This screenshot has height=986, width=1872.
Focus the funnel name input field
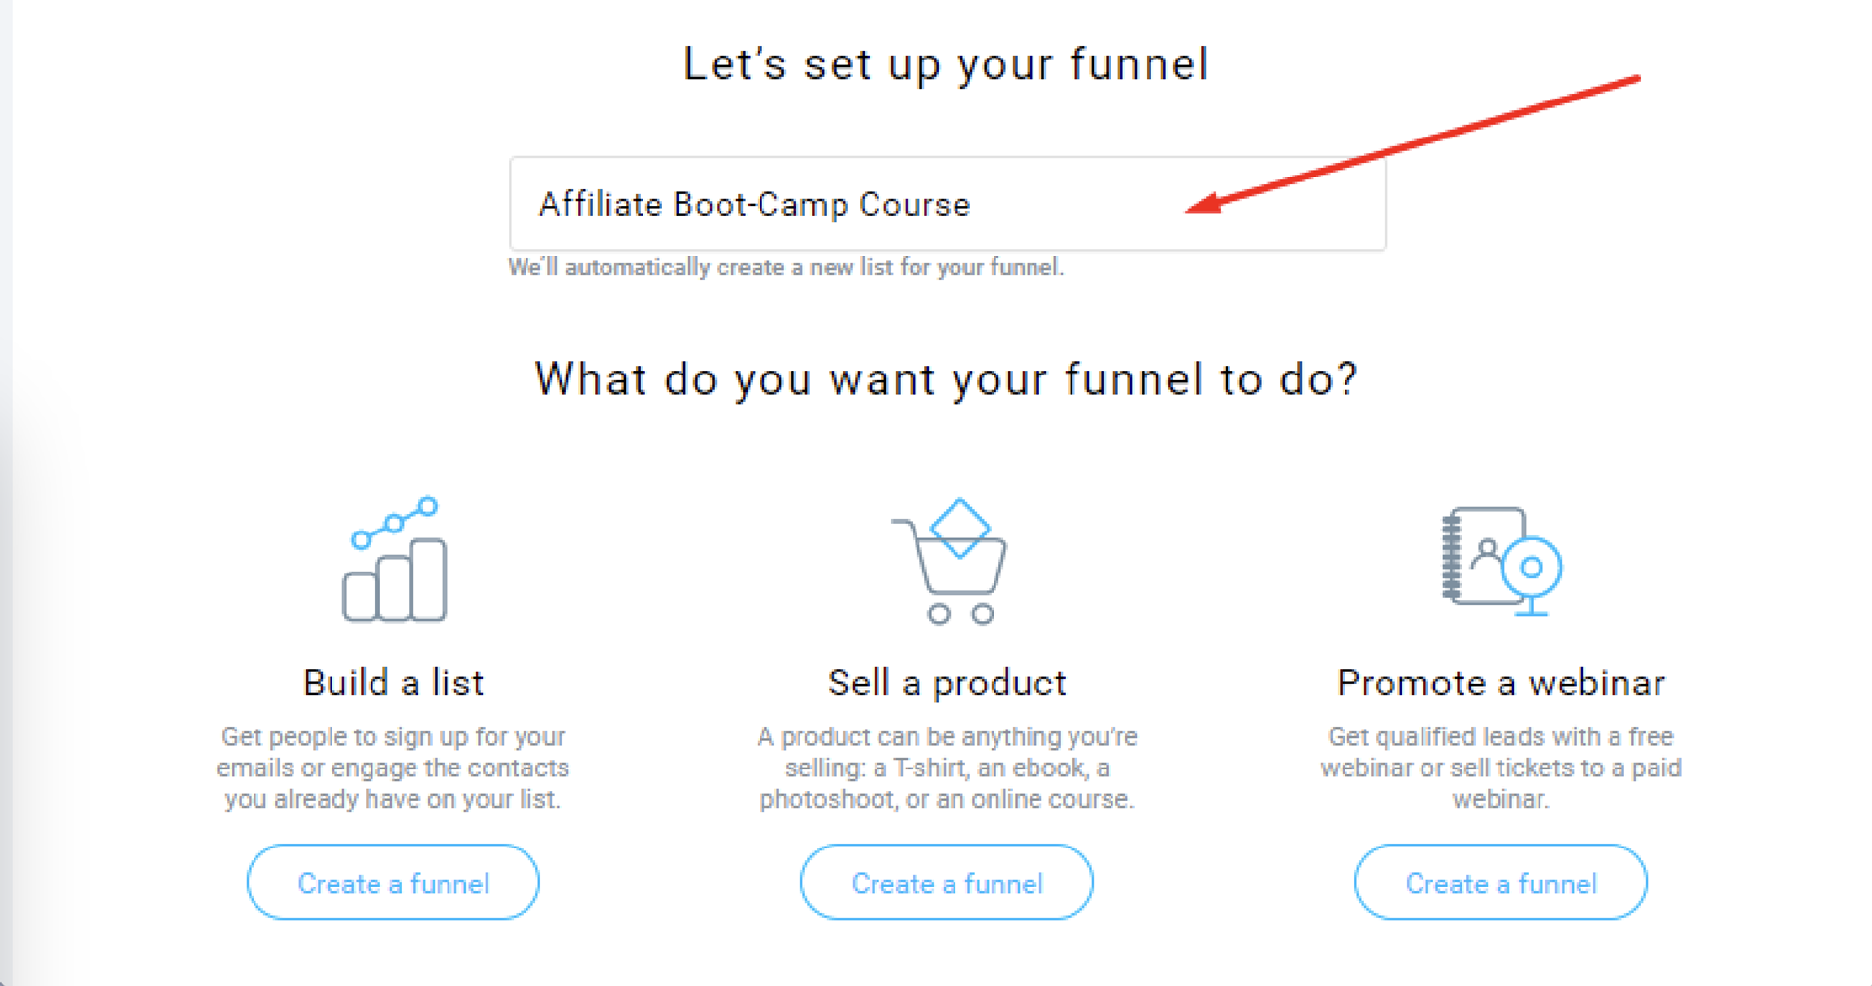[x=946, y=204]
